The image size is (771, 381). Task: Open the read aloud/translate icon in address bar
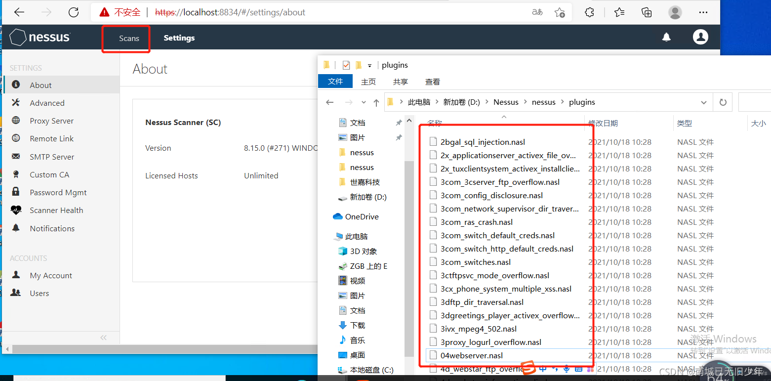tap(537, 12)
